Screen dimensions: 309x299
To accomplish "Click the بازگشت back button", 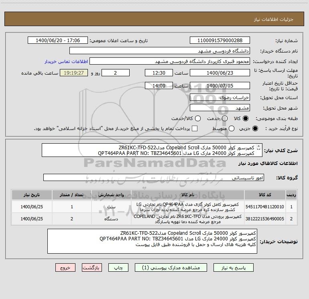I will coord(92,268).
